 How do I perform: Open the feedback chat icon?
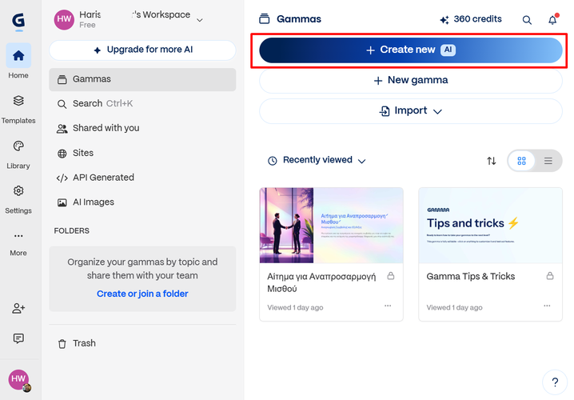coord(18,338)
